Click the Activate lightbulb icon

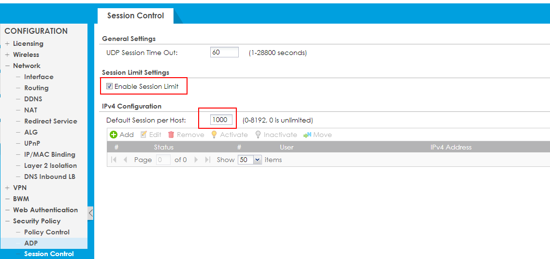[x=214, y=135]
